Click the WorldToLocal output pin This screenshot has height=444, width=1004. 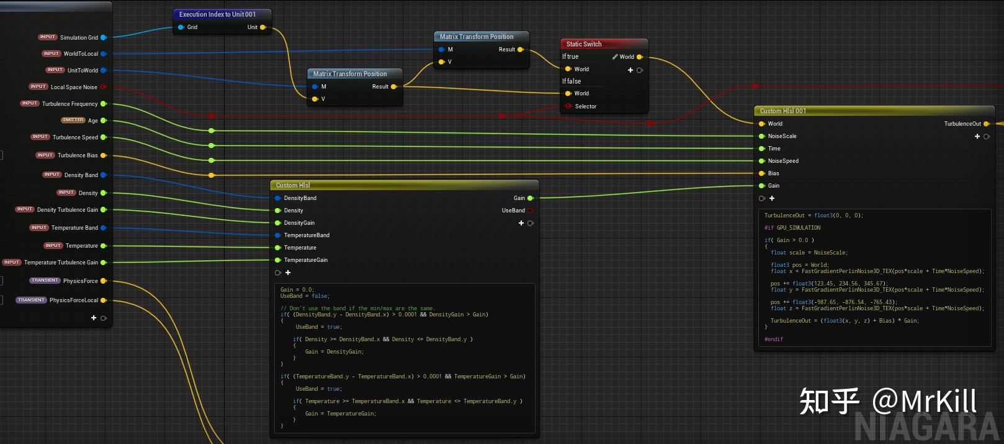click(104, 54)
